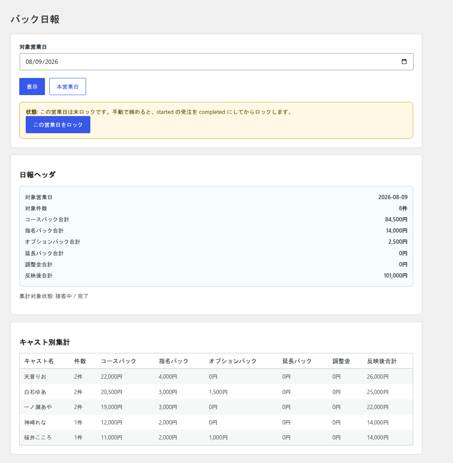Image resolution: width=453 pixels, height=463 pixels.
Task: Select the 天音りお cast row name
Action: coord(35,377)
